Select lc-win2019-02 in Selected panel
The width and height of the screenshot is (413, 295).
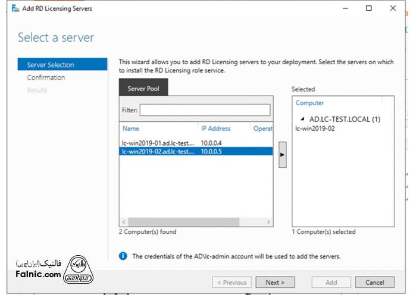click(315, 128)
